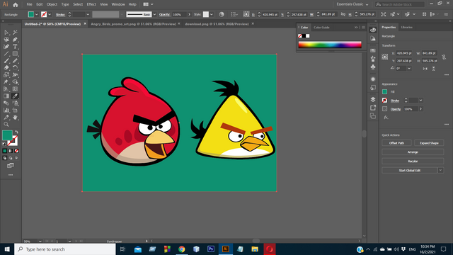The width and height of the screenshot is (453, 255).
Task: Open Essentials Classic workspace dropdown
Action: tap(352, 4)
